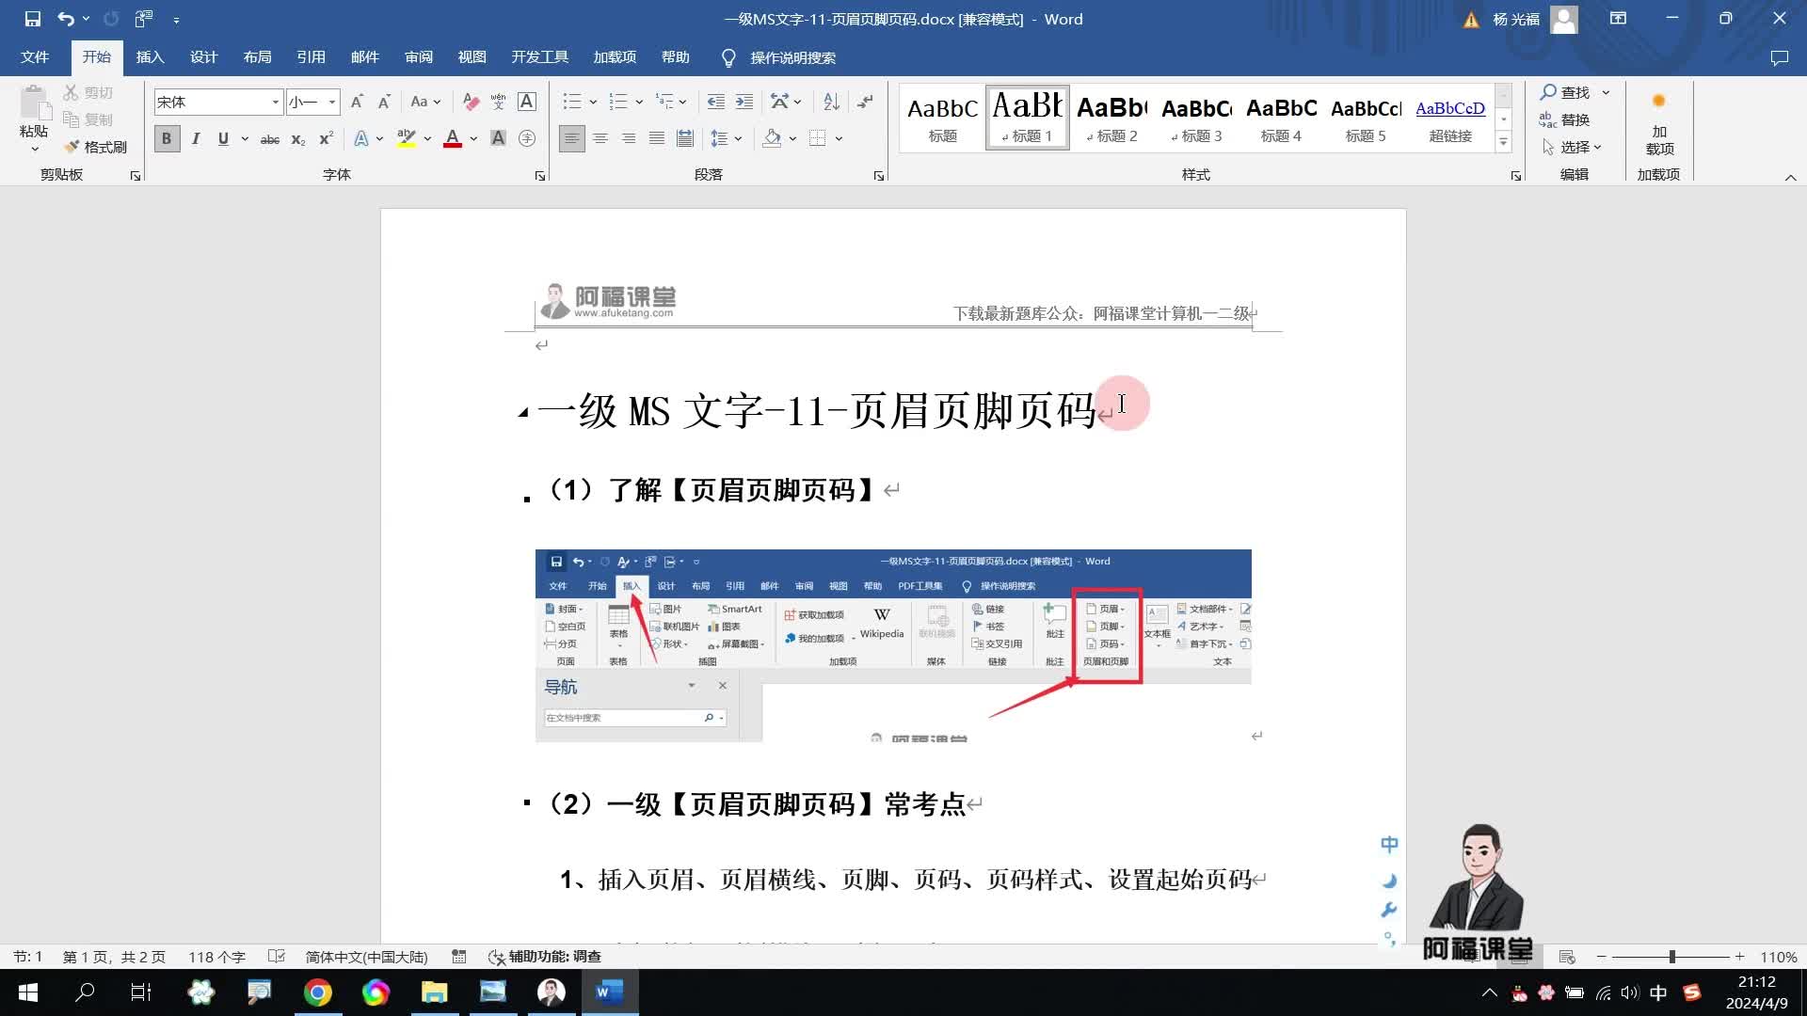This screenshot has width=1807, height=1016.
Task: Apply the 标题 1 heading style
Action: tap(1027, 117)
